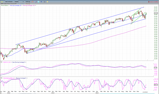
Task: Expand Moving Average 20 options
Action: (22, 6)
